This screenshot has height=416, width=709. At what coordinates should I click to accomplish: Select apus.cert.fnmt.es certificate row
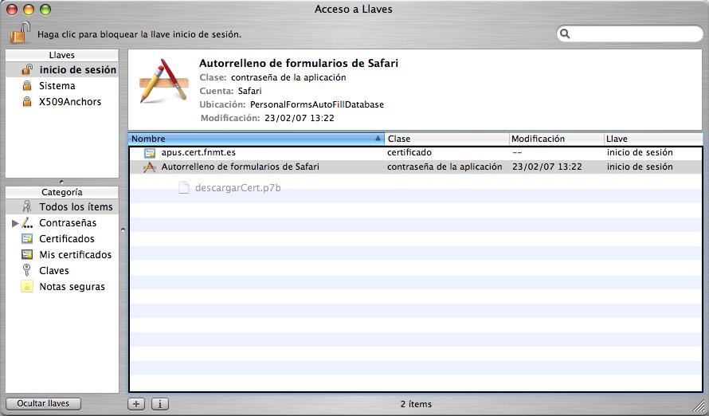416,153
